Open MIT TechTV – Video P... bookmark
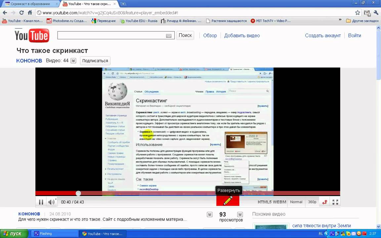This screenshot has width=381, height=238. 271,21
